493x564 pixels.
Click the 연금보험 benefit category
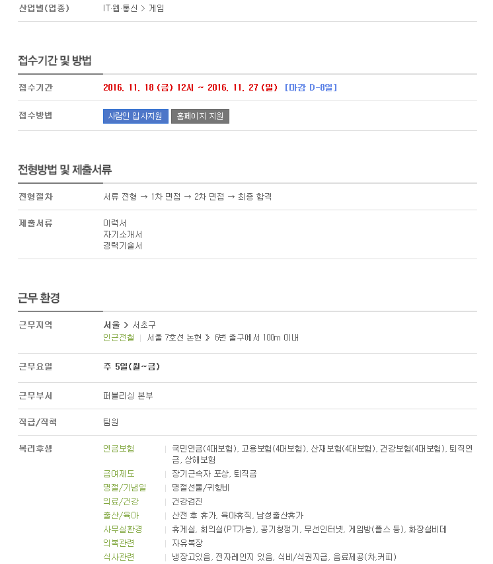[x=119, y=448]
